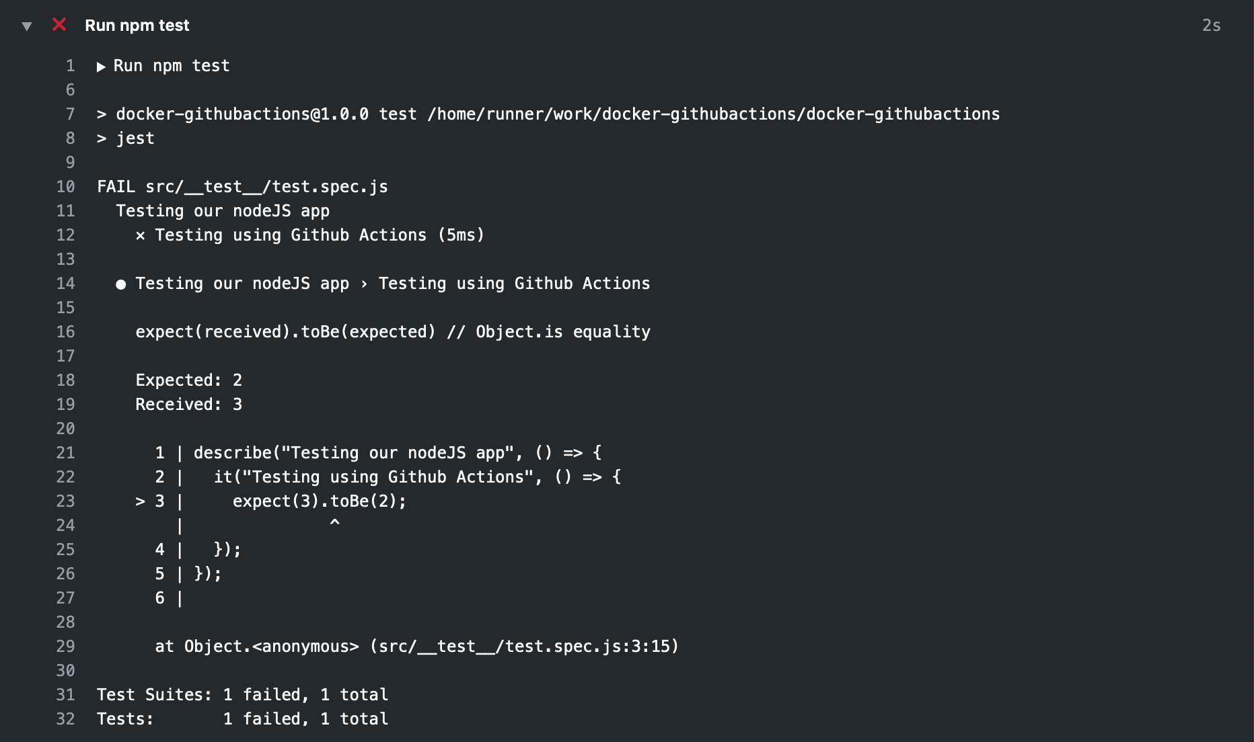The image size is (1254, 742).
Task: Collapse the Run npm test step
Action: click(x=27, y=26)
